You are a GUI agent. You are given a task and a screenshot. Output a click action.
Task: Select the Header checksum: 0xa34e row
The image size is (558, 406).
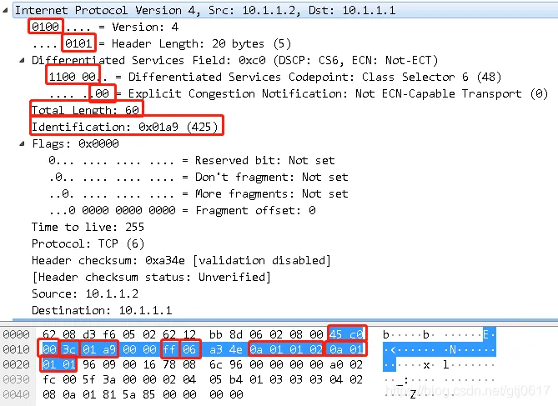[x=181, y=260]
